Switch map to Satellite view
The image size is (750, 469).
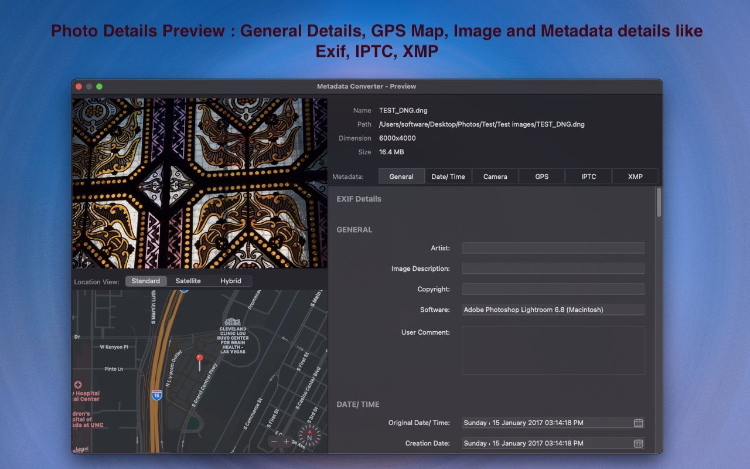coord(188,281)
